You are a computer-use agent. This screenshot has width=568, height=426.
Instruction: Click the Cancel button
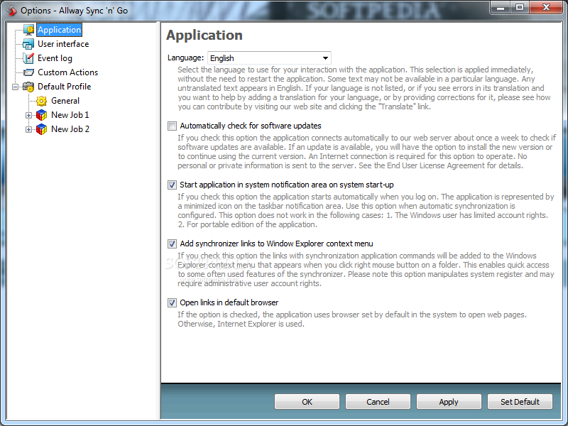click(x=378, y=402)
